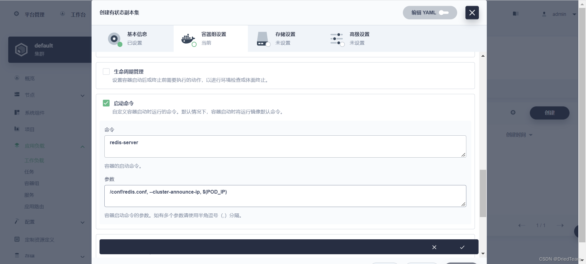Select the 容器组设置 step tab
This screenshot has width=586, height=264.
[211, 38]
